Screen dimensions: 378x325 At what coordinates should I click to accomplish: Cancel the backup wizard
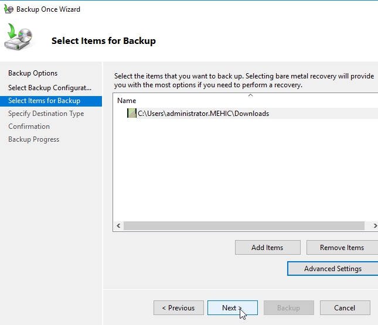(x=345, y=308)
